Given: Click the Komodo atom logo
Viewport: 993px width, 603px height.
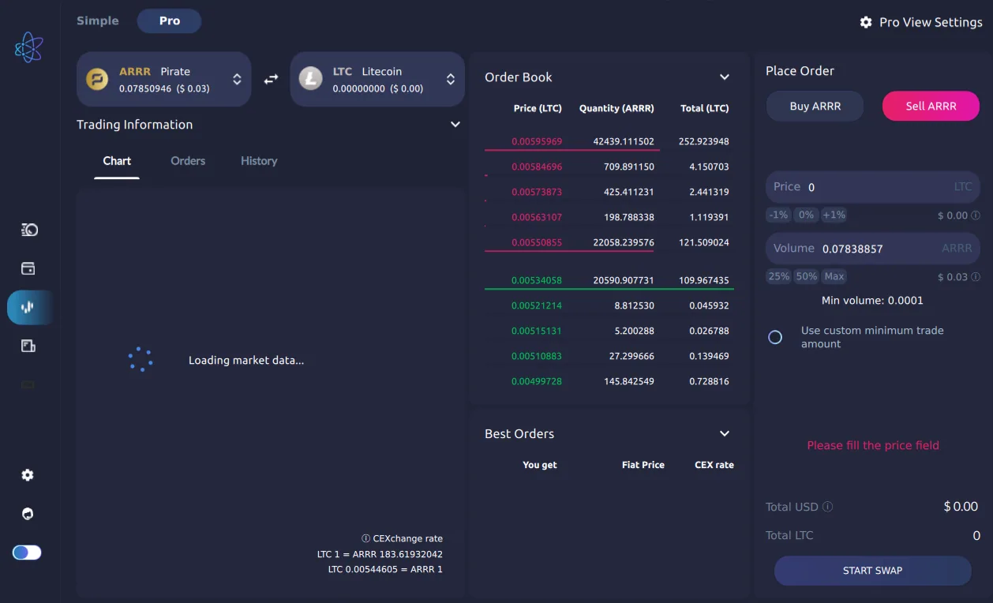Looking at the screenshot, I should (x=28, y=47).
